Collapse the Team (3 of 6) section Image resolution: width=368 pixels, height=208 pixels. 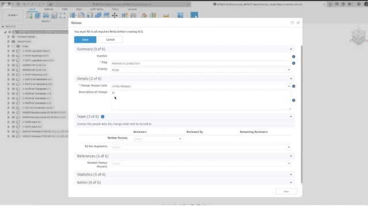click(x=291, y=116)
